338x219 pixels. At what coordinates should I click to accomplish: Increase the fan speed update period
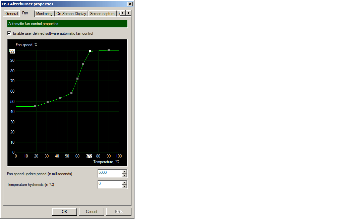point(124,172)
